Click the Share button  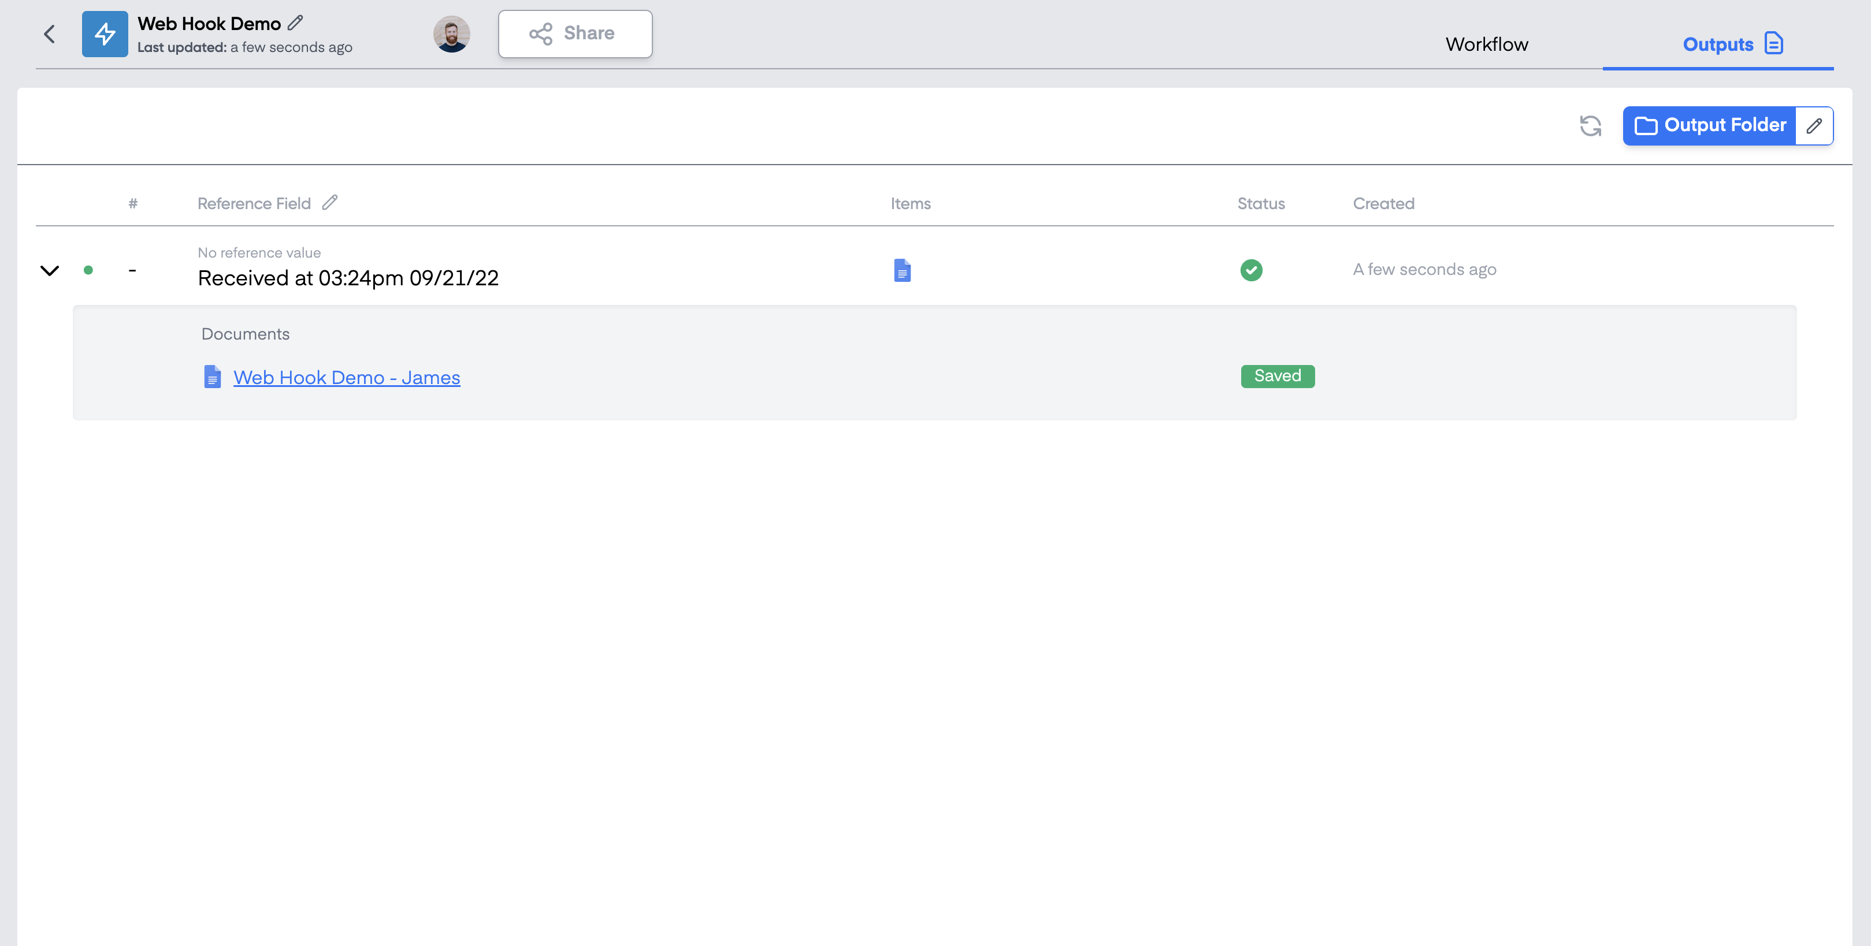click(576, 33)
